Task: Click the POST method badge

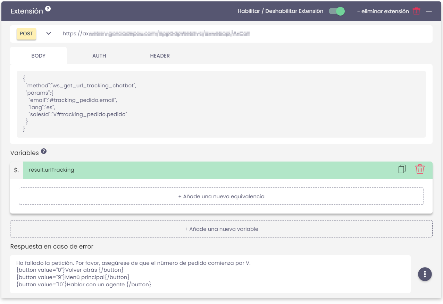Action: [x=26, y=34]
